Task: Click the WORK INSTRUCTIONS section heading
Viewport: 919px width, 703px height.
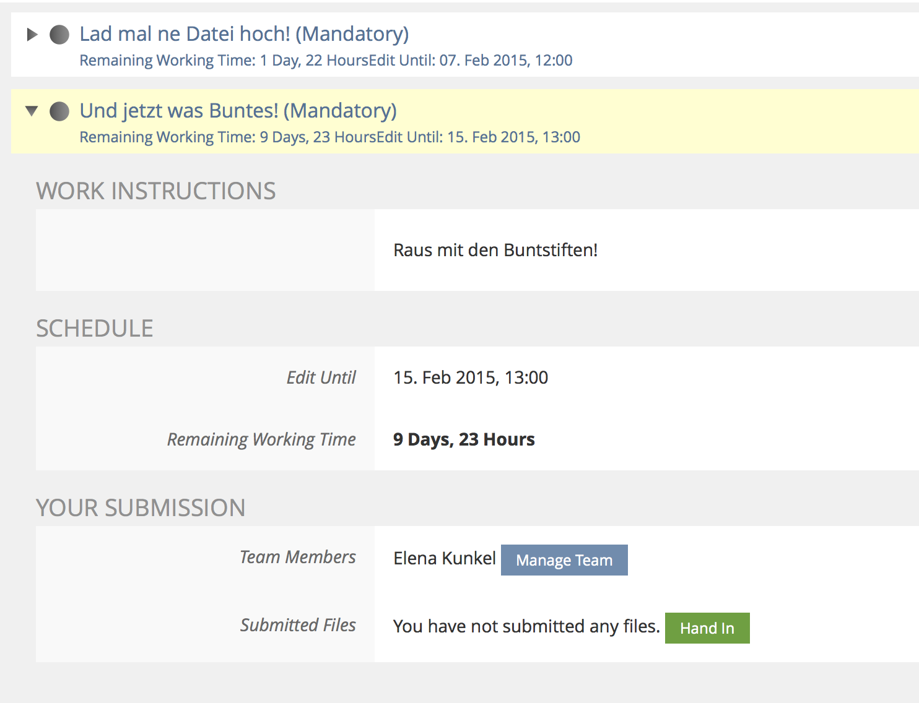Action: coord(155,191)
